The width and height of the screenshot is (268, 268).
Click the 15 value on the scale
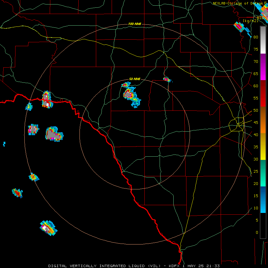(256, 196)
